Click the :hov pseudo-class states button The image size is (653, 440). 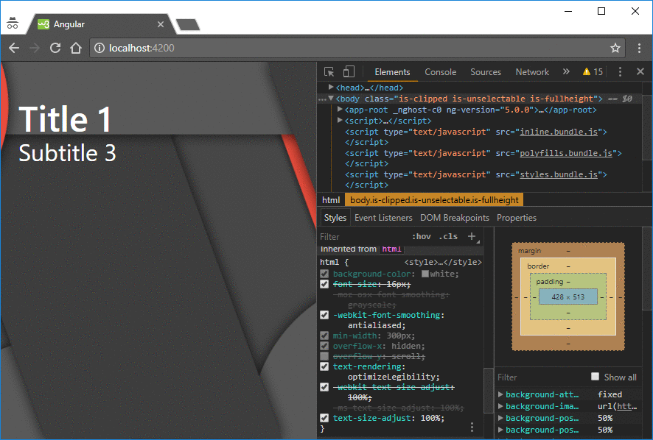(421, 236)
